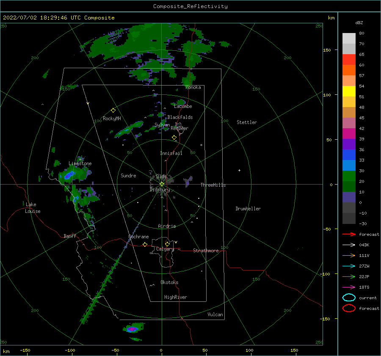Click the Blackfalds city label

180,117
